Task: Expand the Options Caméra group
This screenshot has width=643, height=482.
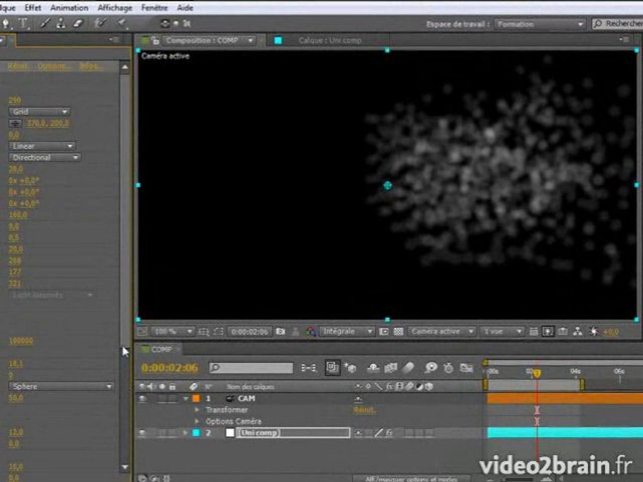Action: 197,421
